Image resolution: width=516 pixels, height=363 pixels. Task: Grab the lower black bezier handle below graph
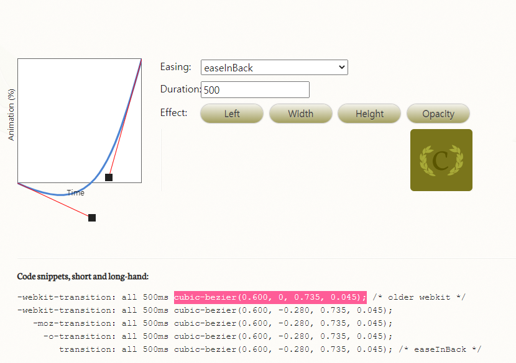pos(92,218)
